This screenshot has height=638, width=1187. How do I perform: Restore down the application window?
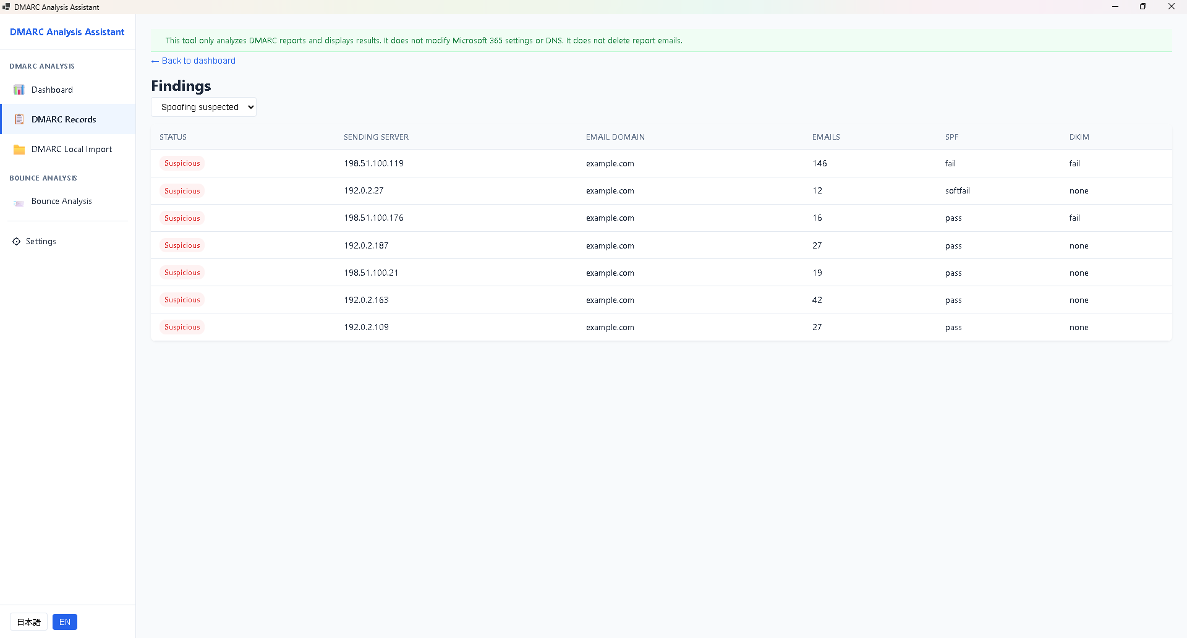pos(1143,7)
